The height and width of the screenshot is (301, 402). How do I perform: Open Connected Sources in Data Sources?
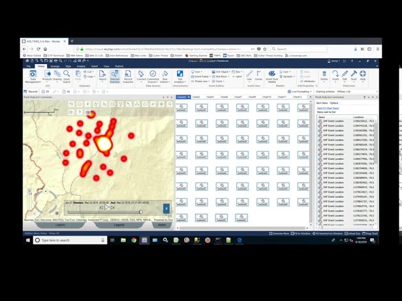point(153,77)
